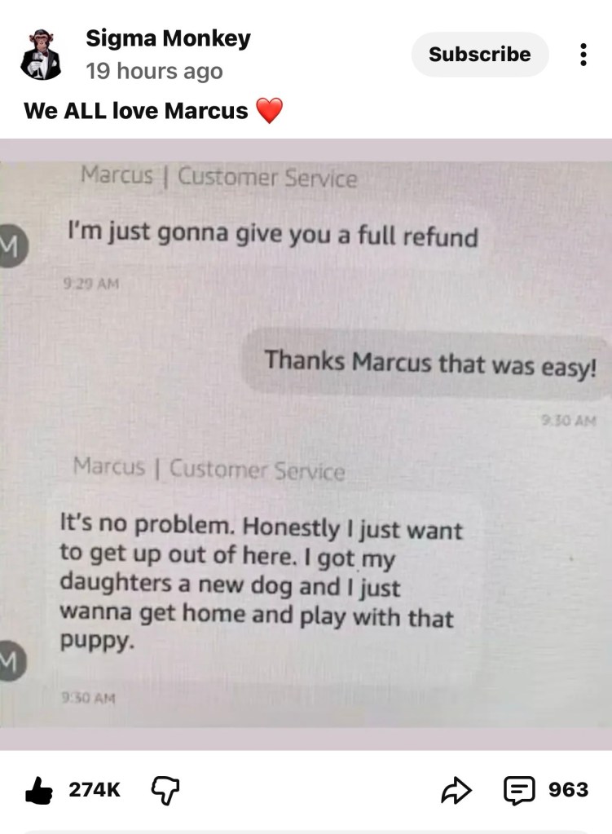This screenshot has height=834, width=612.
Task: Dislike the post with the thumbs-down icon
Action: coord(165,791)
